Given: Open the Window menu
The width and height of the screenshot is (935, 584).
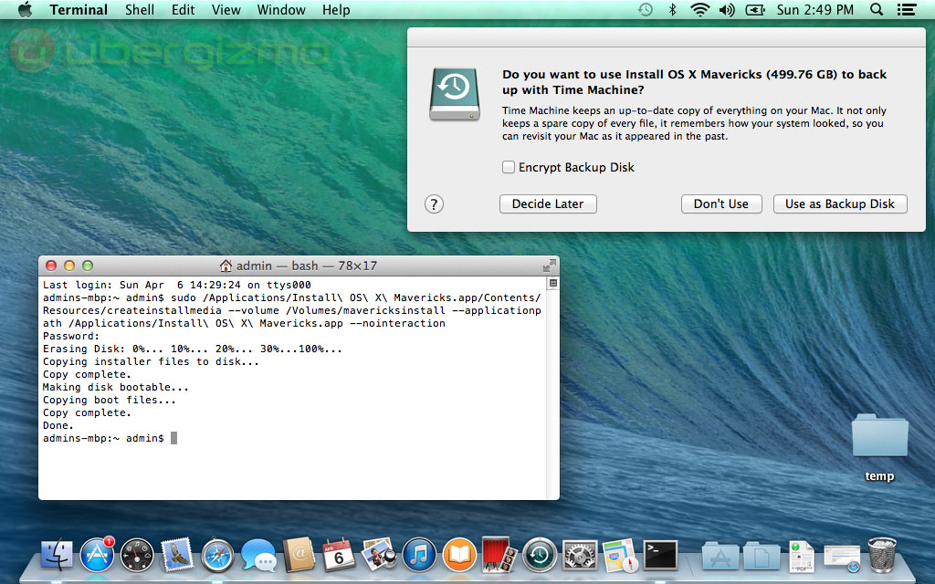Looking at the screenshot, I should [x=281, y=9].
